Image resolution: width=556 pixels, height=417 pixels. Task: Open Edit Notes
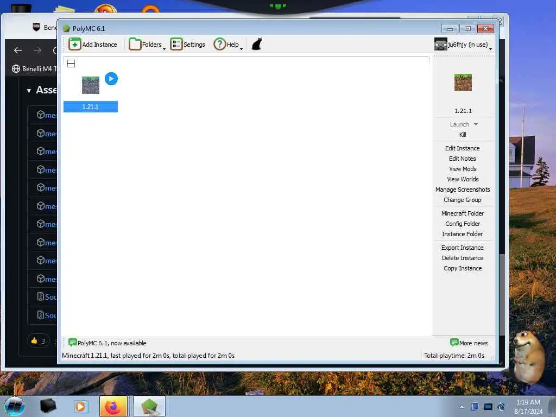(463, 159)
